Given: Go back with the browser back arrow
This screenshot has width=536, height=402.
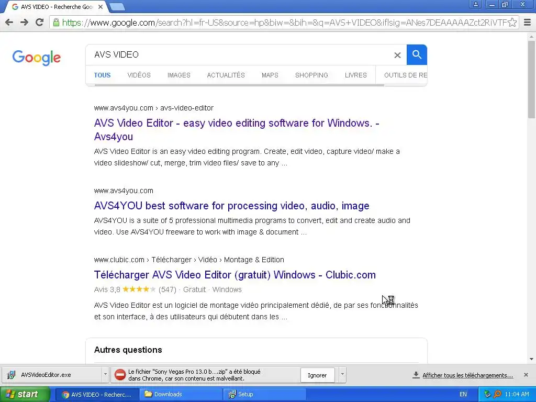Looking at the screenshot, I should tap(9, 23).
